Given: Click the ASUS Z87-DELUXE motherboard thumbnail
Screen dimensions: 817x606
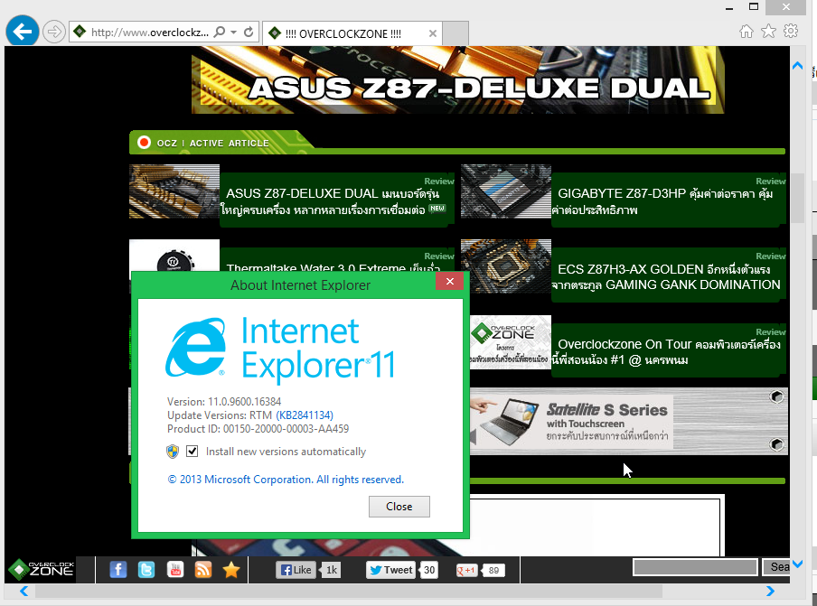Looking at the screenshot, I should [x=174, y=191].
